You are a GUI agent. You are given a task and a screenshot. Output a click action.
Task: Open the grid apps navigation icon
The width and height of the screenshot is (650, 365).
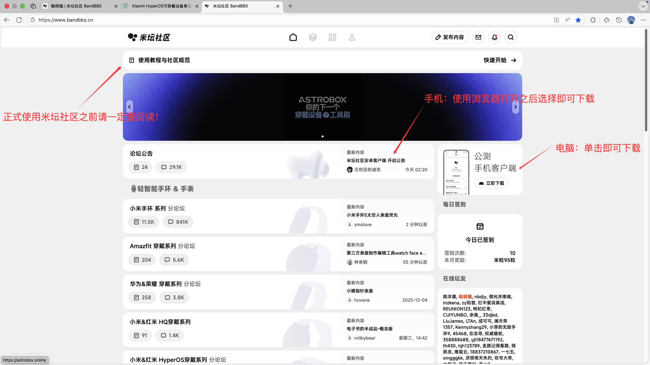click(x=332, y=37)
